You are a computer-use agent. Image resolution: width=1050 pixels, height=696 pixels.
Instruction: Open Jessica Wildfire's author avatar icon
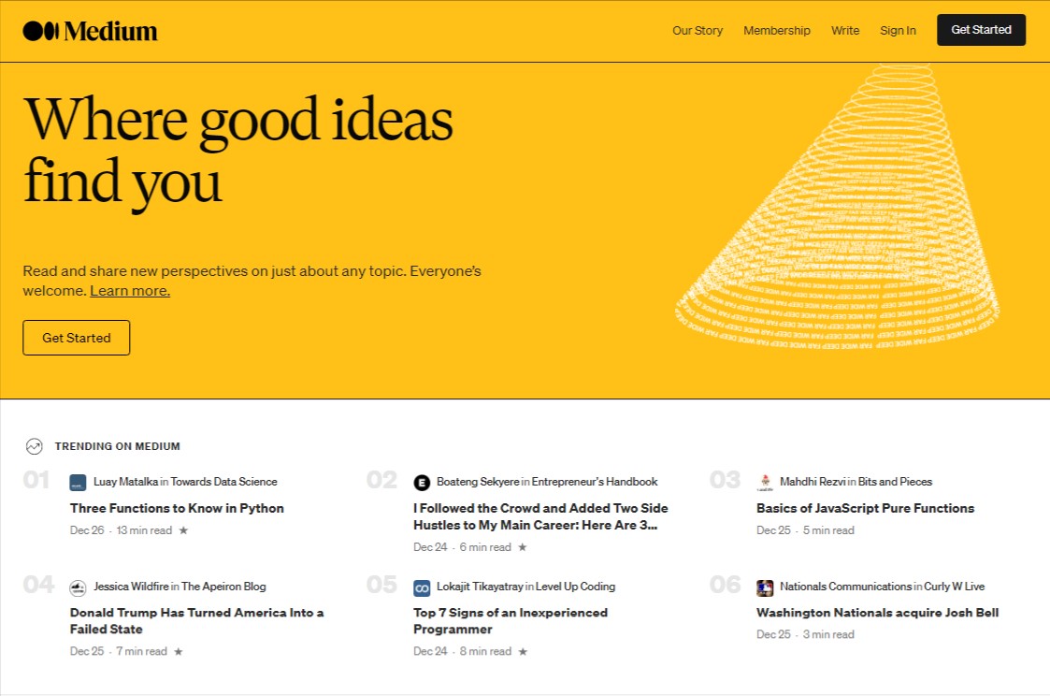tap(78, 588)
